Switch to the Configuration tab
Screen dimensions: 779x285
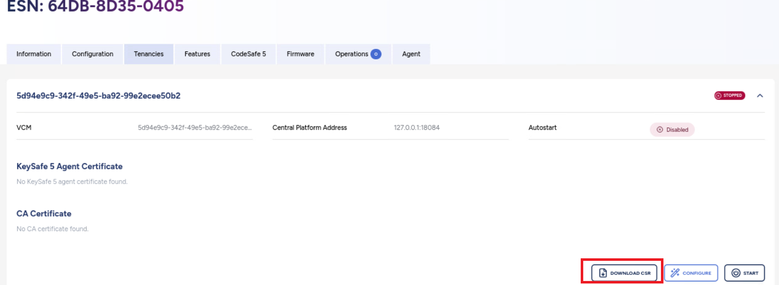coord(92,54)
